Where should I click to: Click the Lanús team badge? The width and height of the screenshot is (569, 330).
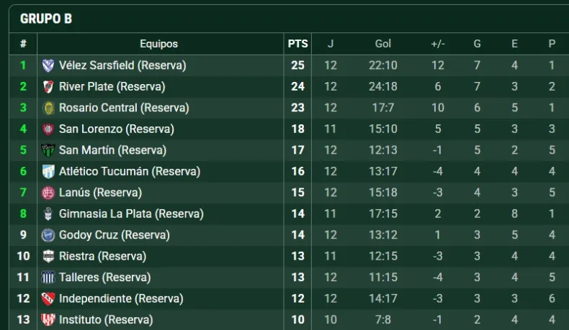[48, 193]
